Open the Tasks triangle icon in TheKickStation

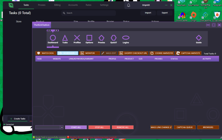click(65, 38)
